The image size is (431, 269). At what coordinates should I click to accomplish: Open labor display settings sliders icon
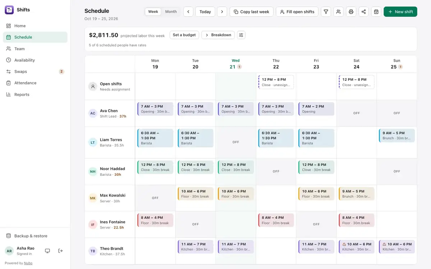click(x=241, y=35)
